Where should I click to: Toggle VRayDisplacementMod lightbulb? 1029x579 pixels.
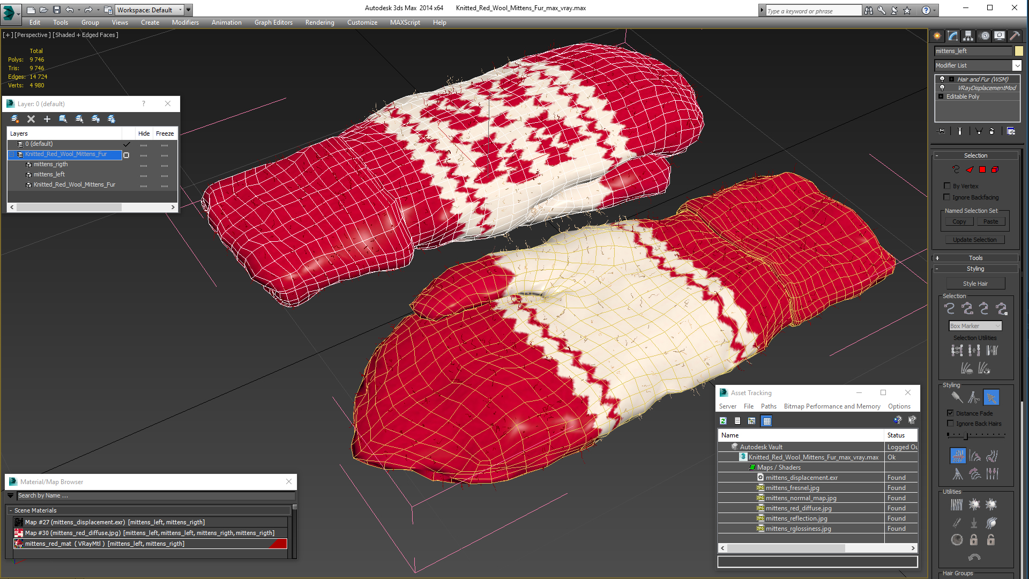[x=942, y=88]
